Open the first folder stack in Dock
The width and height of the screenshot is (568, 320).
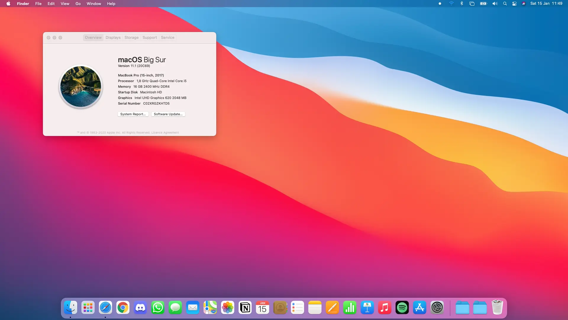[462, 308]
